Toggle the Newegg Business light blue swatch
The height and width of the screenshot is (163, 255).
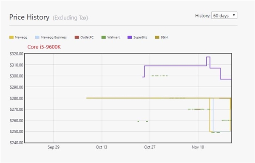pyautogui.click(x=37, y=37)
